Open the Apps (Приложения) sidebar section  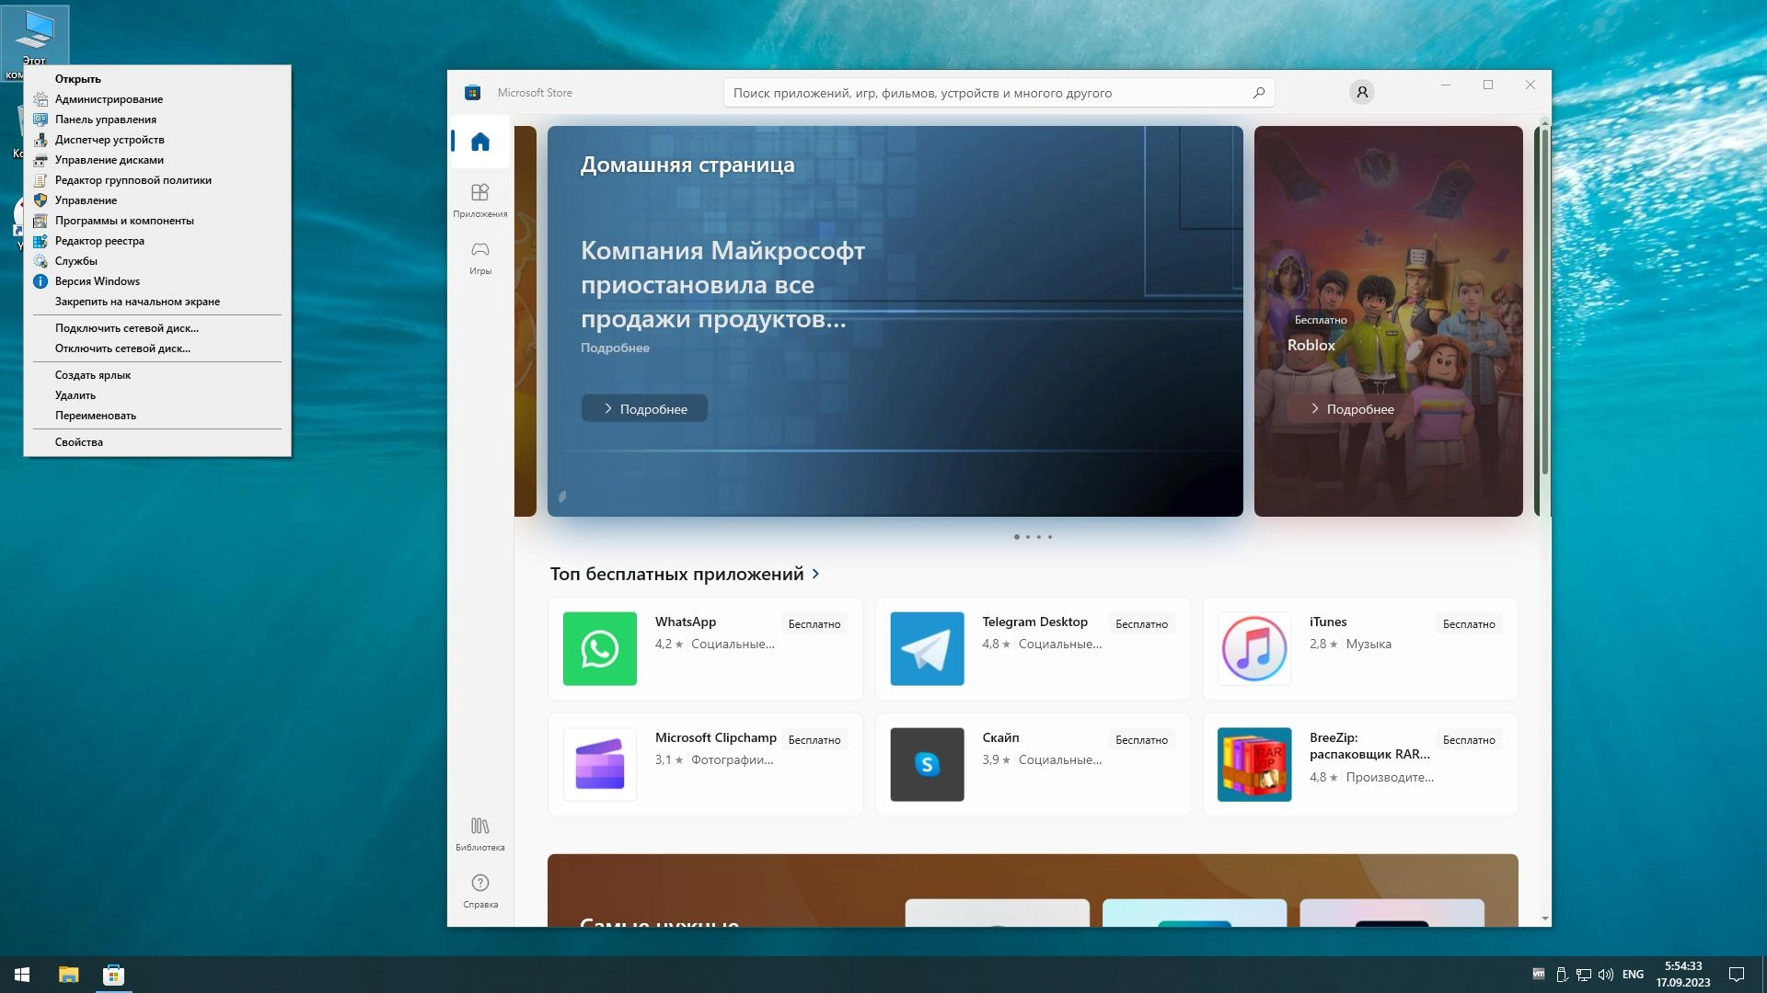coord(479,200)
